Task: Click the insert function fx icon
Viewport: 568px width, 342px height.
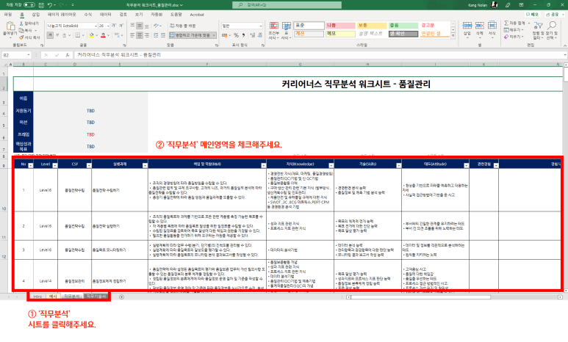Action: pyautogui.click(x=68, y=55)
